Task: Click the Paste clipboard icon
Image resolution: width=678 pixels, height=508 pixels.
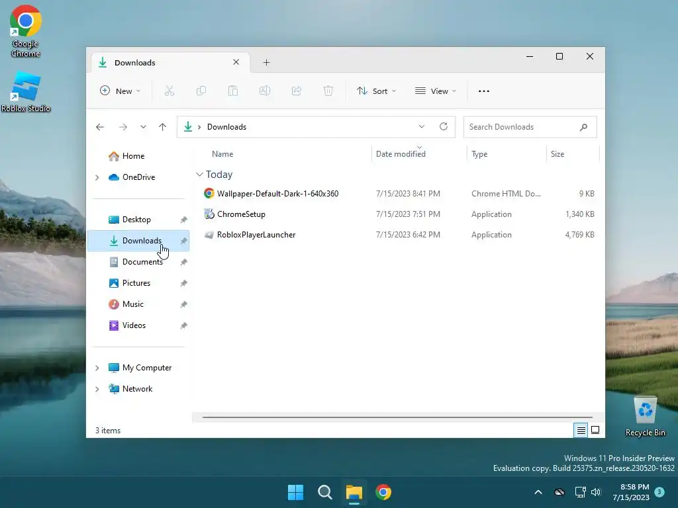Action: pos(233,91)
